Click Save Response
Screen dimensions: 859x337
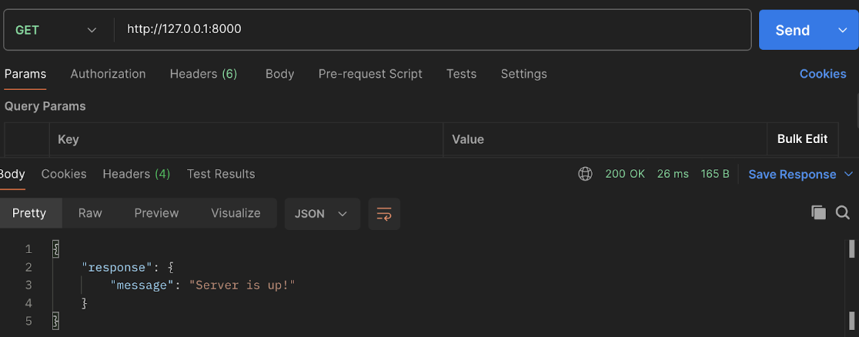[x=792, y=174]
